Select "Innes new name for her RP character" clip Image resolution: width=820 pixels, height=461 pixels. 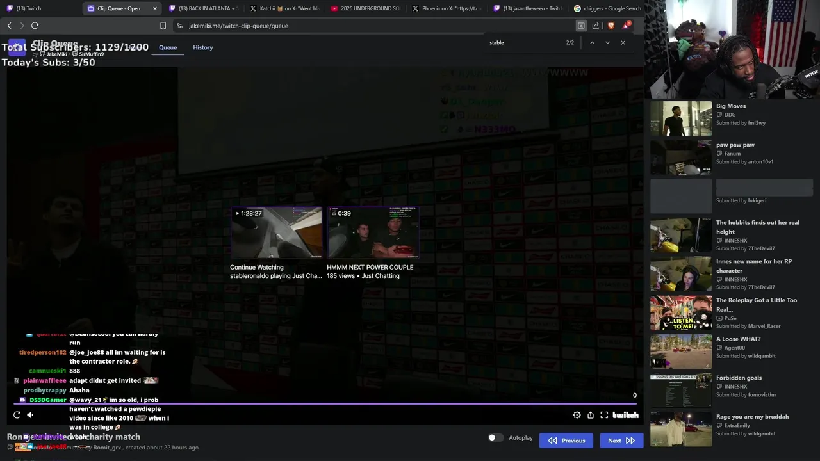tap(754, 266)
